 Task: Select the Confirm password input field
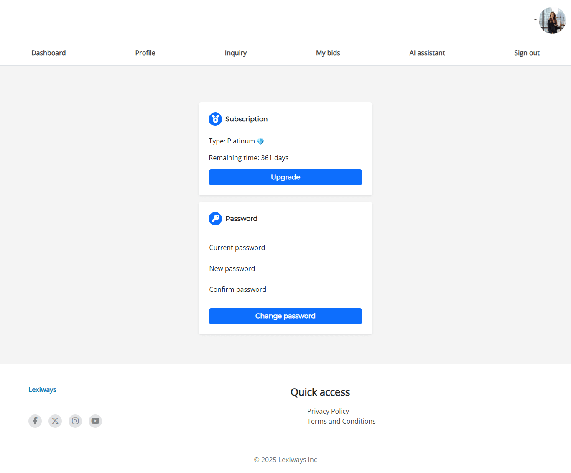(285, 289)
